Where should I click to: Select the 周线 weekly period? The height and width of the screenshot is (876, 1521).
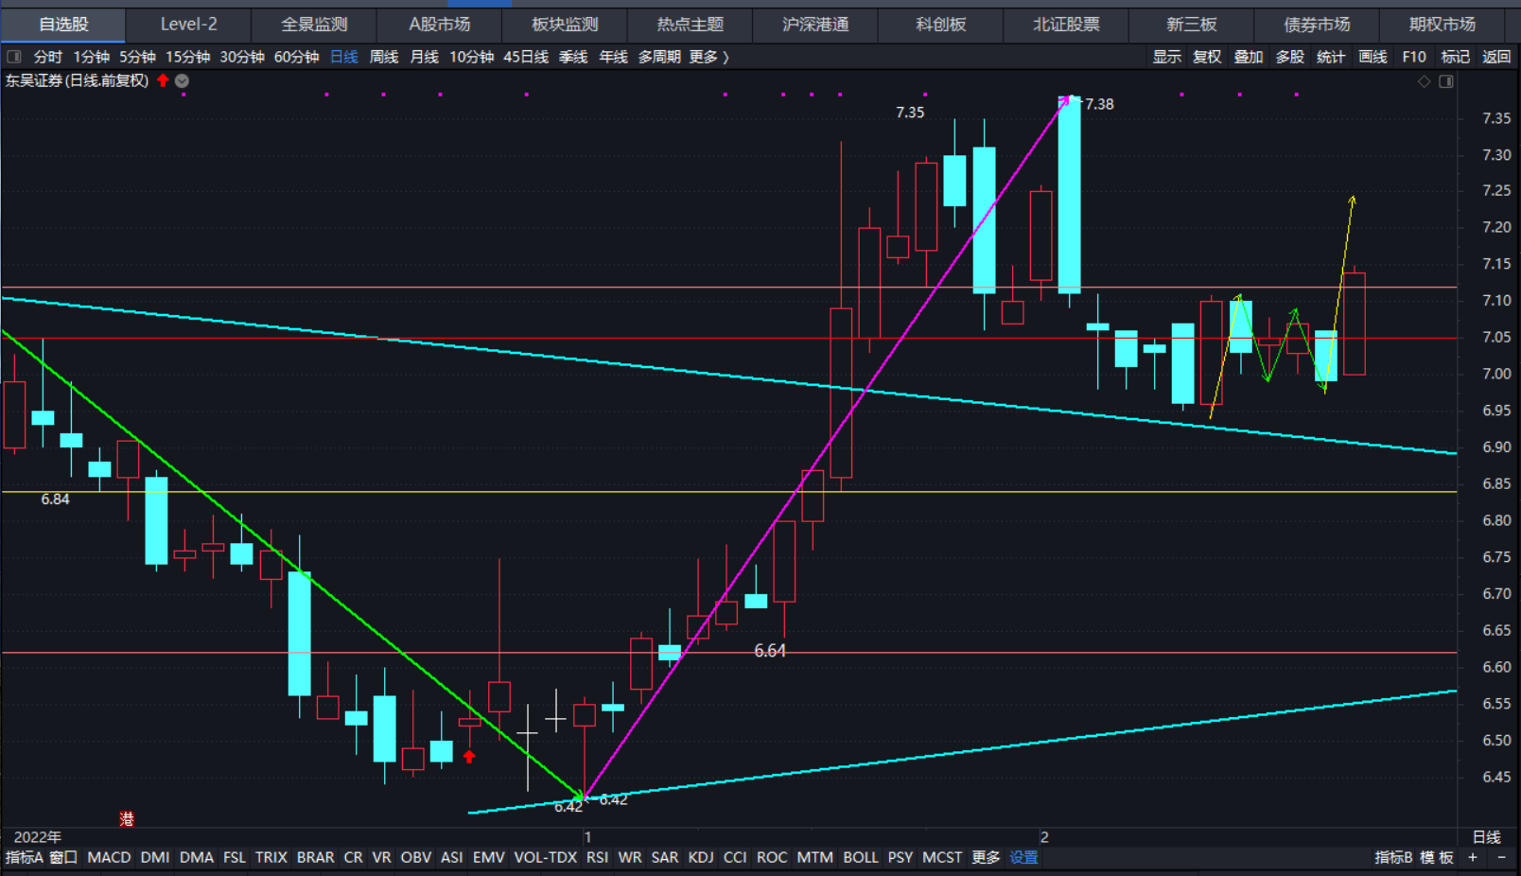[383, 57]
